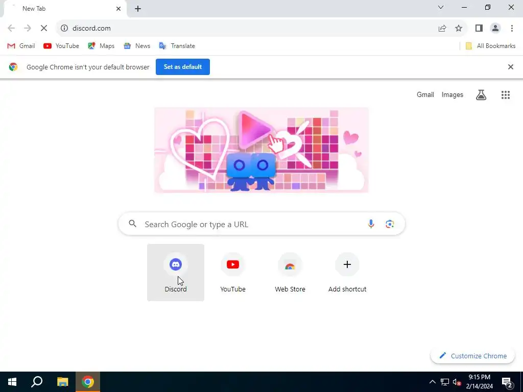
Task: Add a new shortcut tile
Action: click(x=347, y=273)
